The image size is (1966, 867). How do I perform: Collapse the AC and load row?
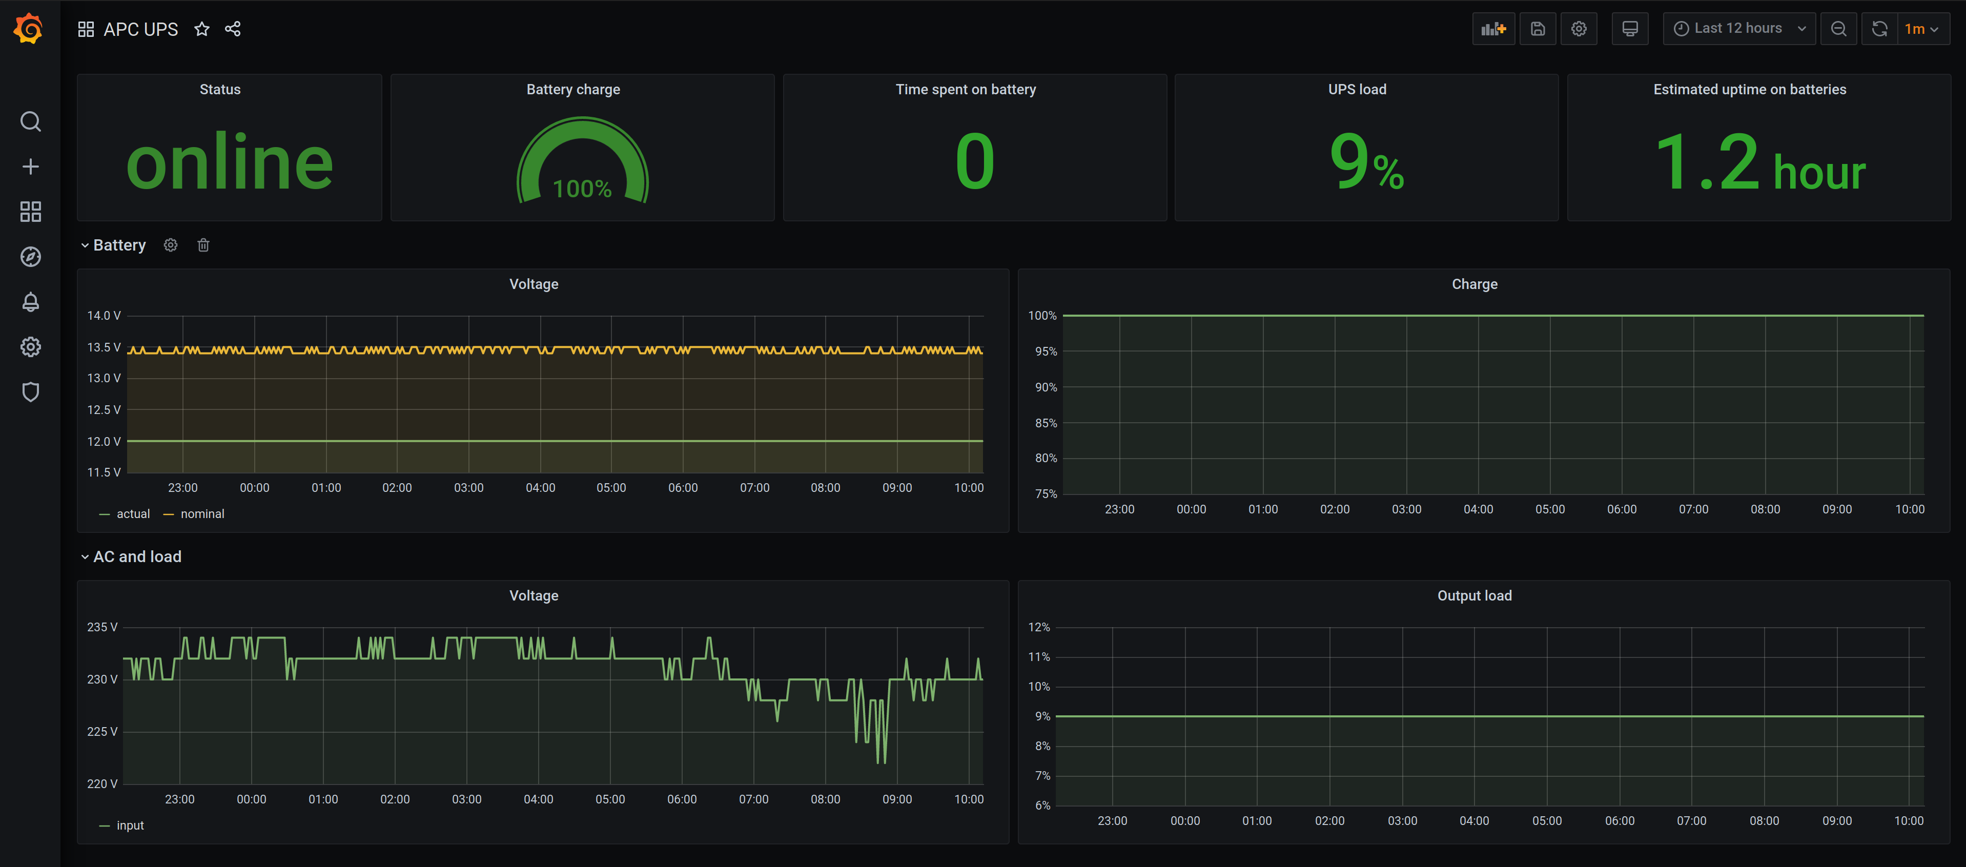(137, 556)
